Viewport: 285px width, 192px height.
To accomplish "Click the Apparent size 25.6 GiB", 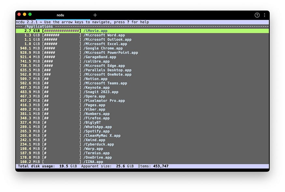I will (107, 166).
